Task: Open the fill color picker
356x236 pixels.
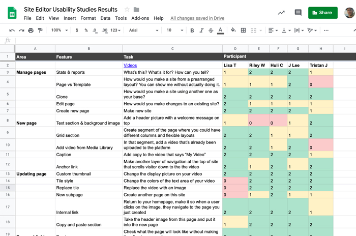Action: (x=233, y=31)
